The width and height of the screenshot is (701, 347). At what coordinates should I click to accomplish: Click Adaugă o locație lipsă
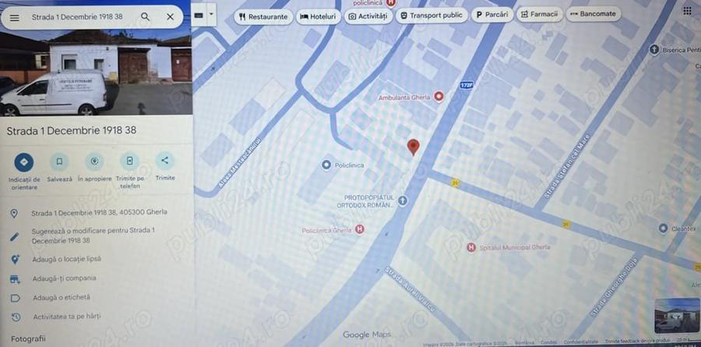(x=67, y=259)
